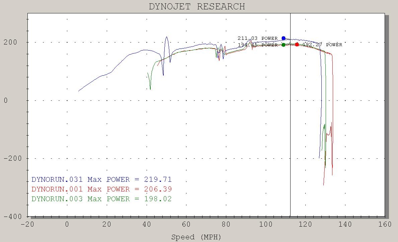Select the DYNORUN.003 Max POWER legend entry
Screen dimensions: 398x242
tap(101, 199)
